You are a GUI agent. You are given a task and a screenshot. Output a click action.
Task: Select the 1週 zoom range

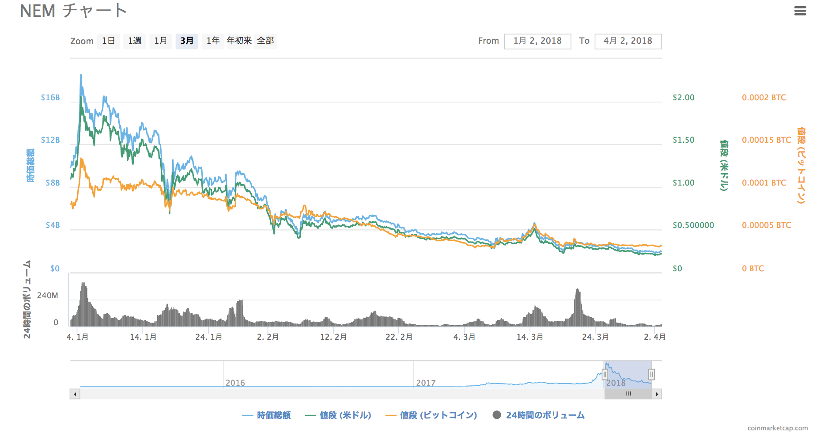[135, 41]
